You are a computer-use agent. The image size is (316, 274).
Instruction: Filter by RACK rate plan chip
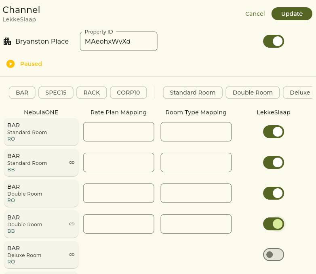(92, 93)
